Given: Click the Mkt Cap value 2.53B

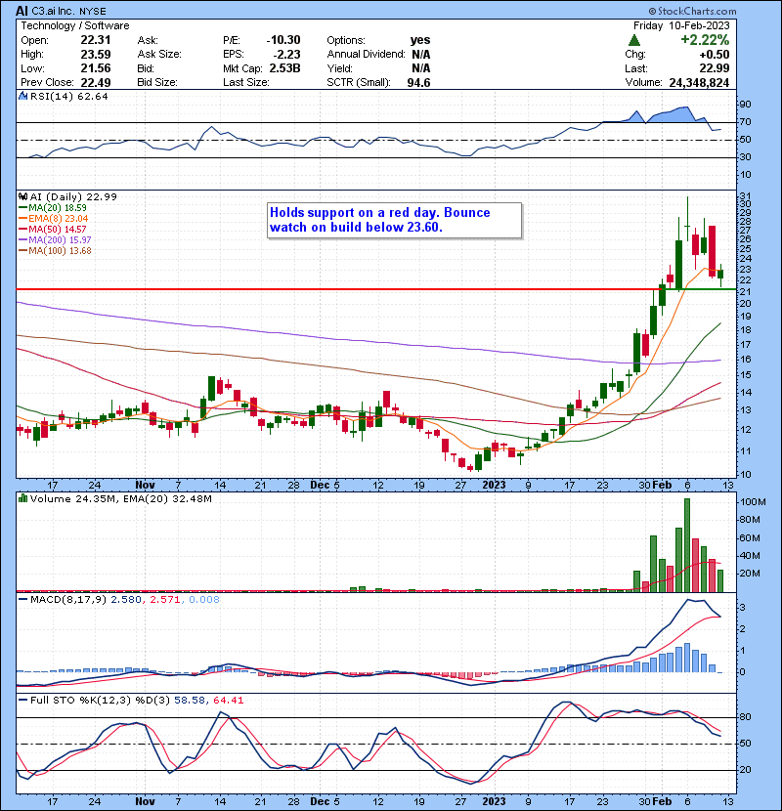Looking at the screenshot, I should pyautogui.click(x=284, y=68).
